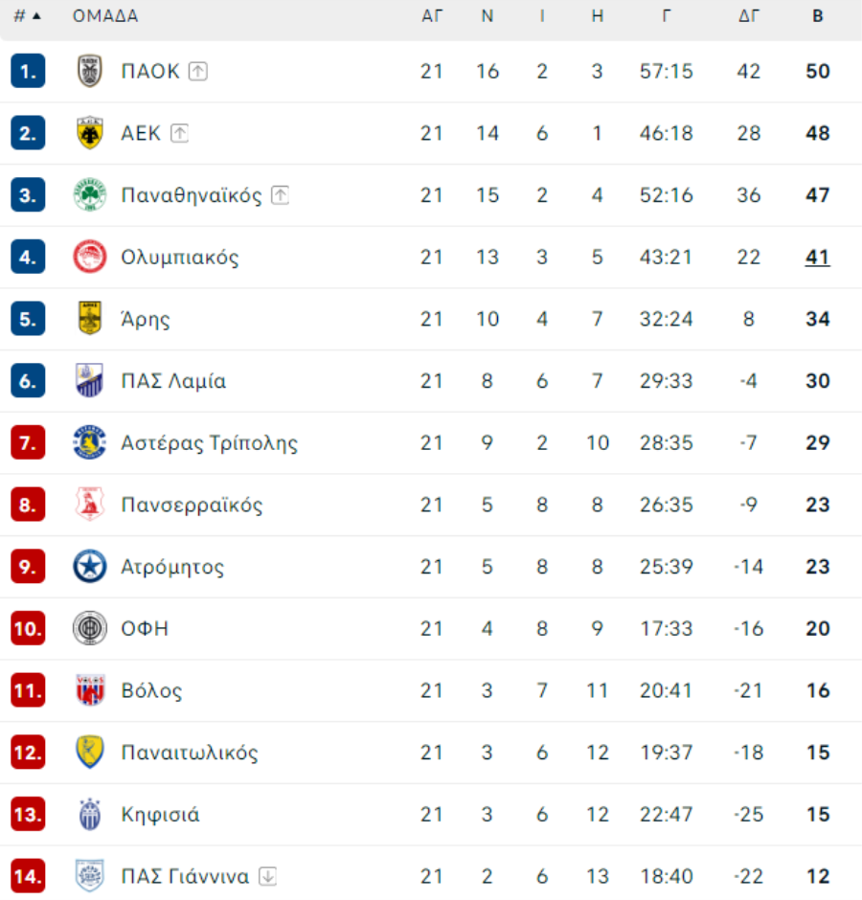862x900 pixels.
Task: Select the Βόλος team row name
Action: (x=151, y=690)
